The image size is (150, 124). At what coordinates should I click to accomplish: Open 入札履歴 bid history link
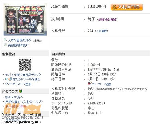pyautogui.click(x=102, y=31)
